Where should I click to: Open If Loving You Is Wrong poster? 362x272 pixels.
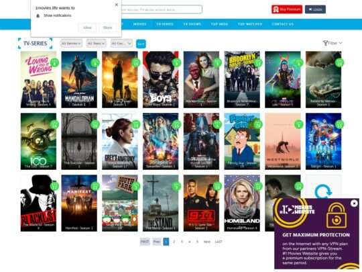[x=38, y=79]
